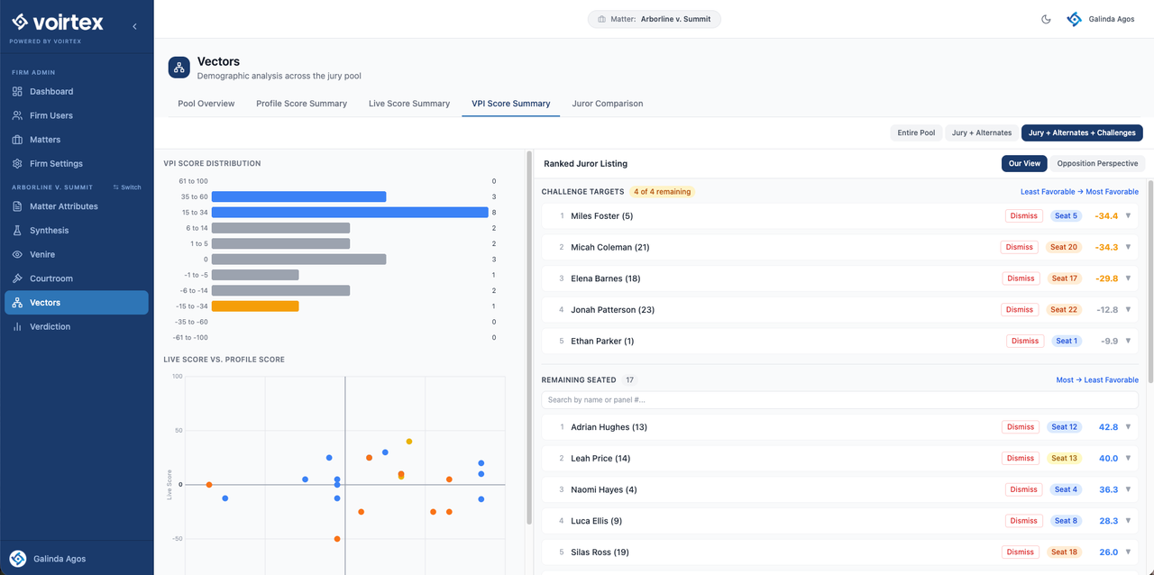1154x575 pixels.
Task: Select Entire Pool filter
Action: coord(916,132)
